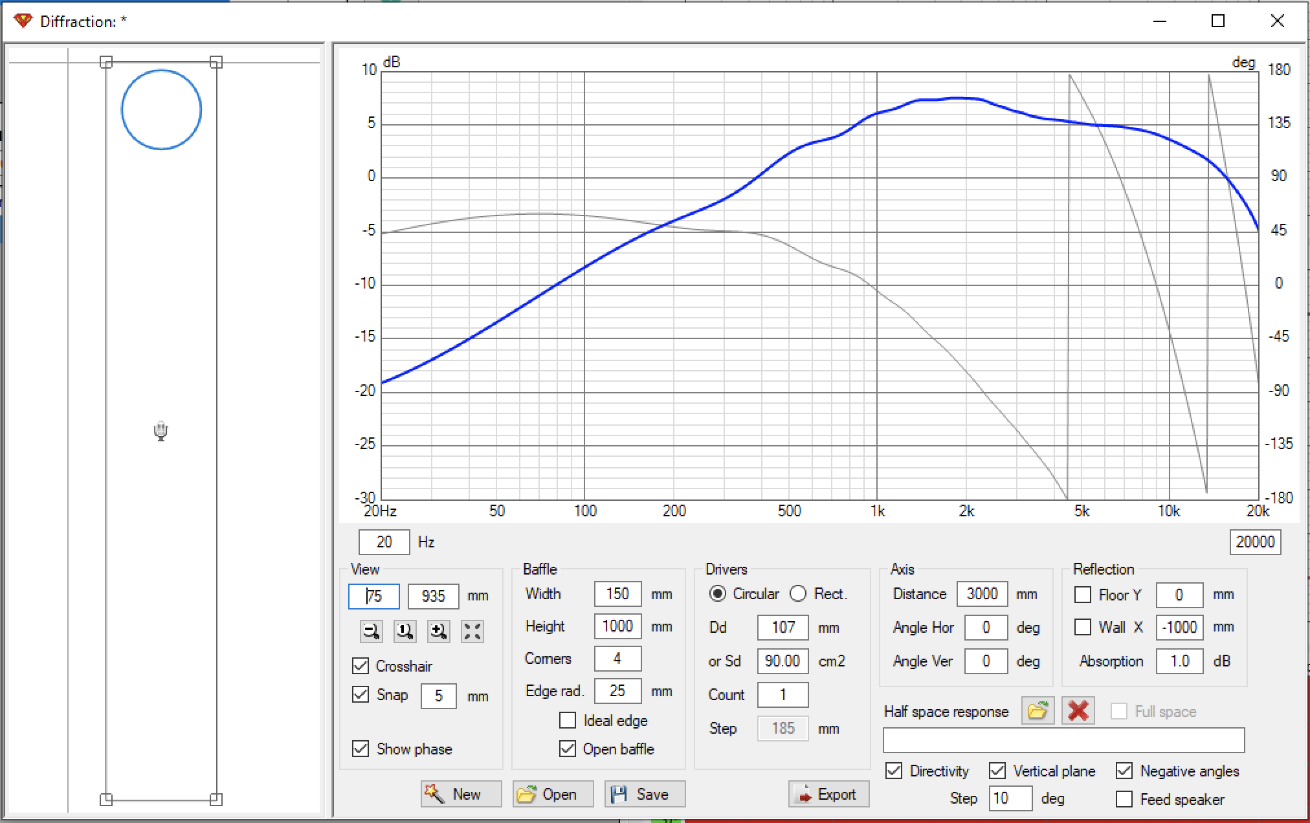Click the Axis Distance field
1310x823 pixels.
pyautogui.click(x=982, y=594)
